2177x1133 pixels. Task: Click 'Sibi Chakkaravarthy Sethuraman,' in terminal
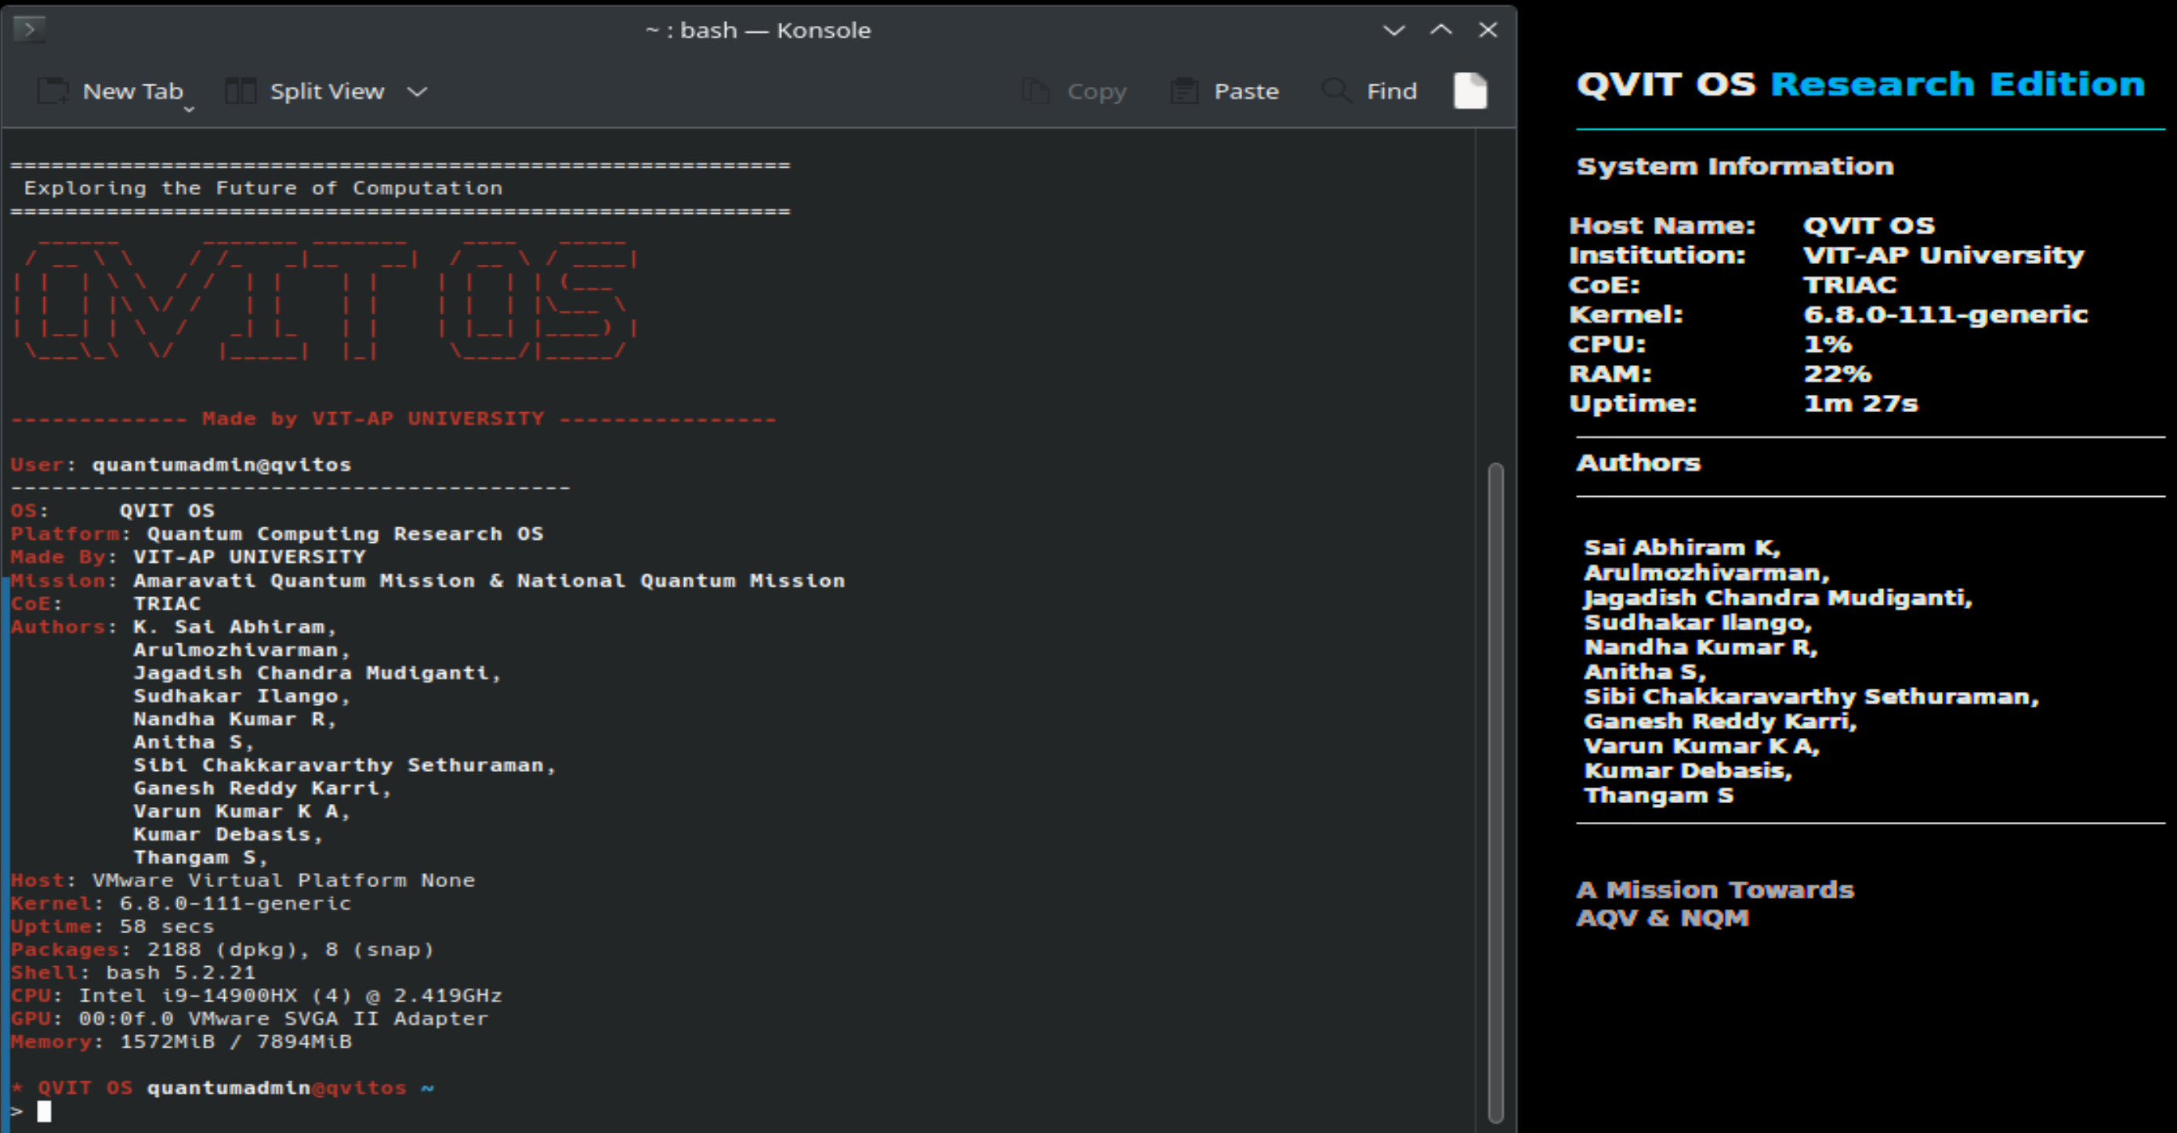pos(345,766)
